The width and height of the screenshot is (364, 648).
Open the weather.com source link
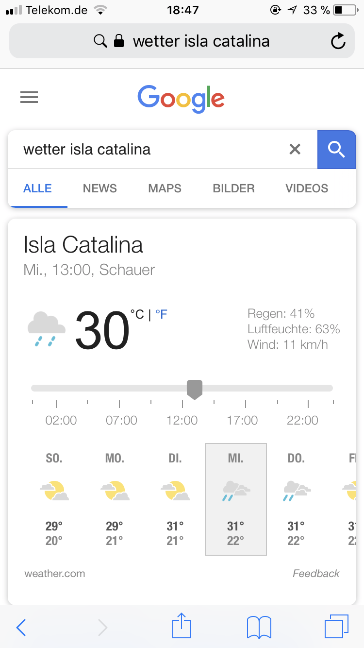tap(55, 574)
